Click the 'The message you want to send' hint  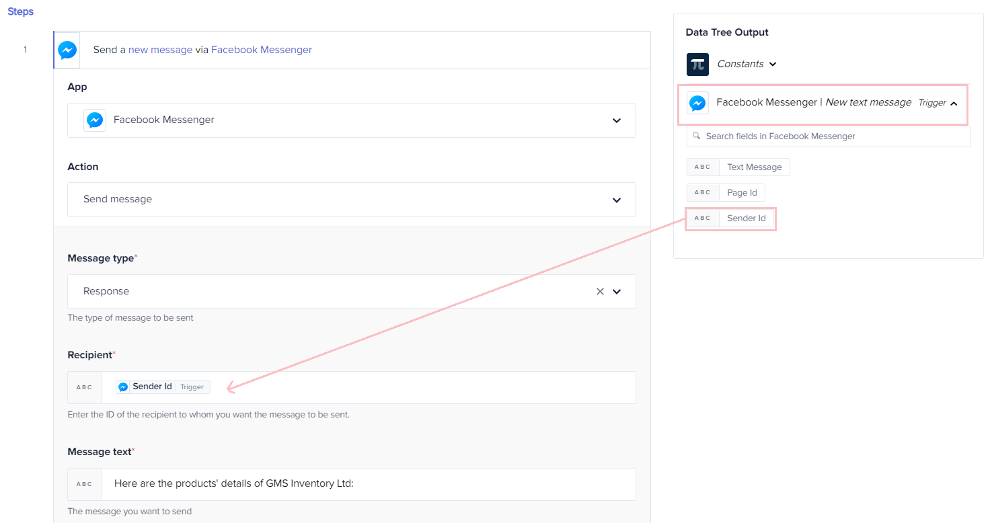tap(130, 512)
